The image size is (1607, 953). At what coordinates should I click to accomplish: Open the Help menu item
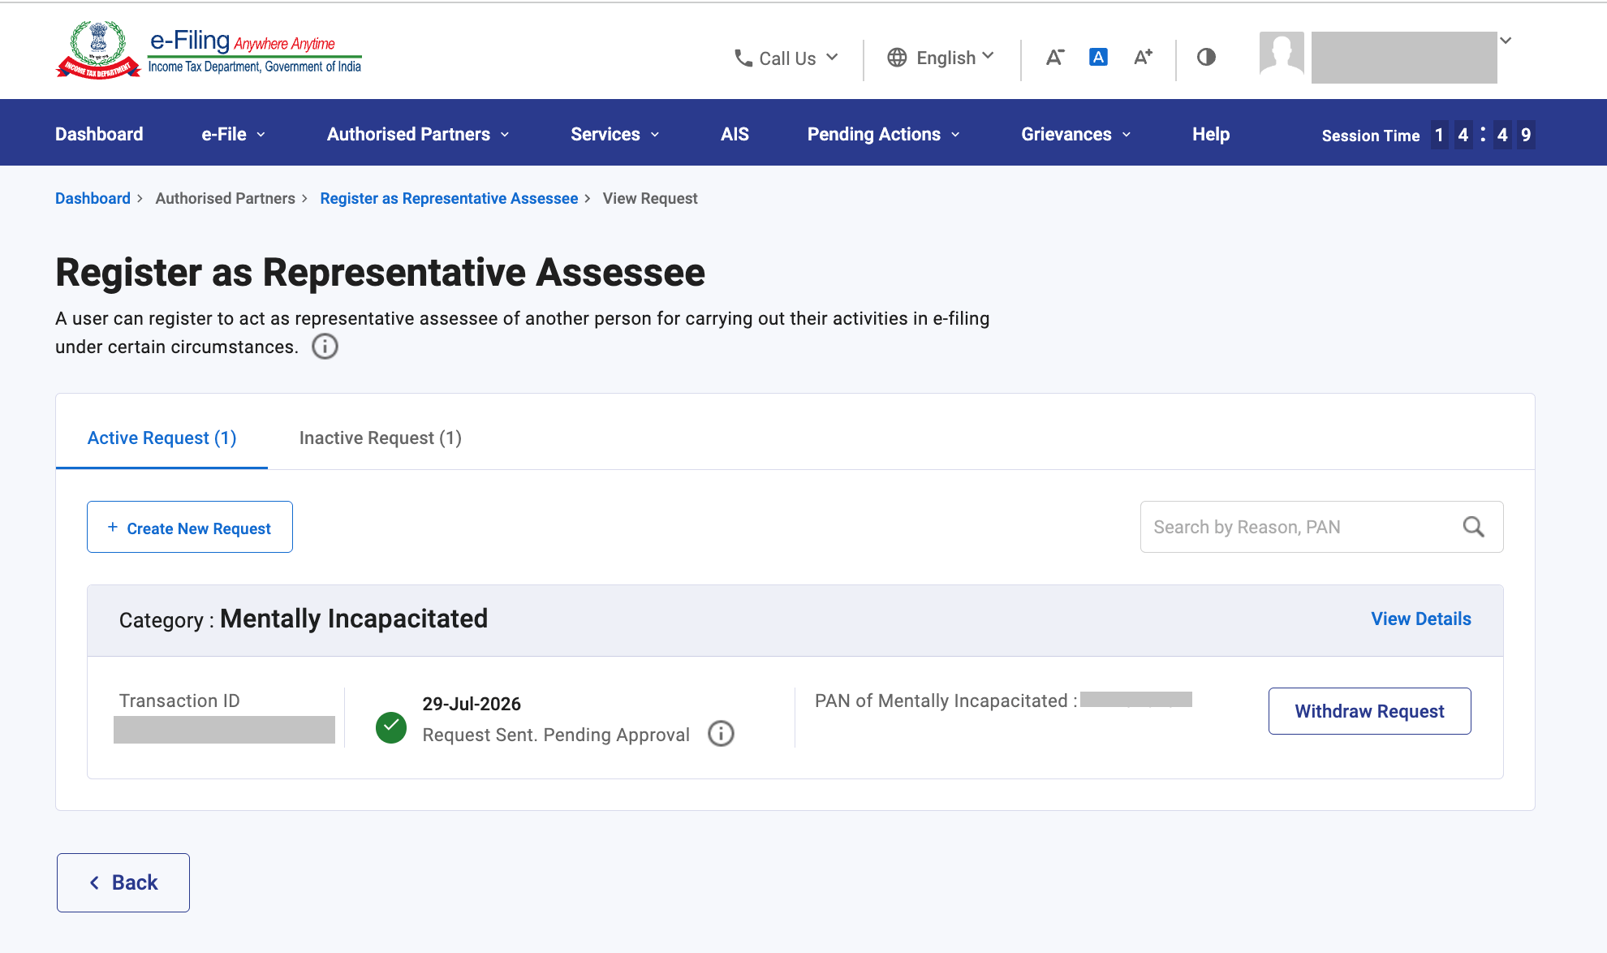1211,134
